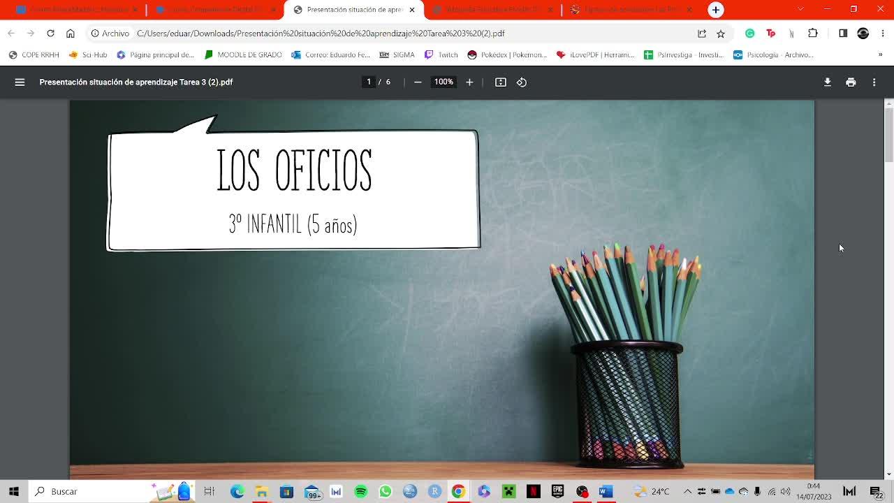Image resolution: width=894 pixels, height=503 pixels.
Task: Print the PDF document
Action: click(851, 82)
